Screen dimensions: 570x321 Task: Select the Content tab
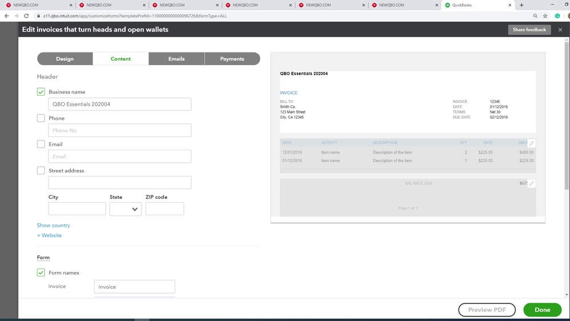121,59
